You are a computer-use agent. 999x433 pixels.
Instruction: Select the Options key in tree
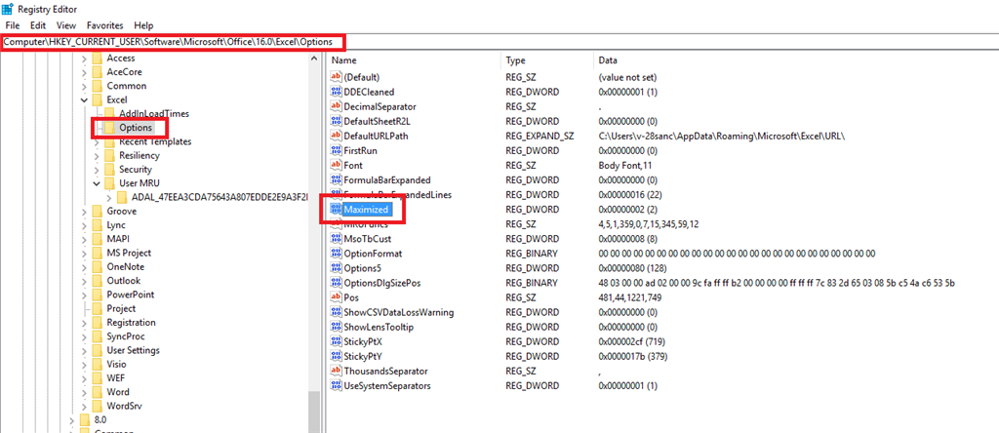click(136, 128)
